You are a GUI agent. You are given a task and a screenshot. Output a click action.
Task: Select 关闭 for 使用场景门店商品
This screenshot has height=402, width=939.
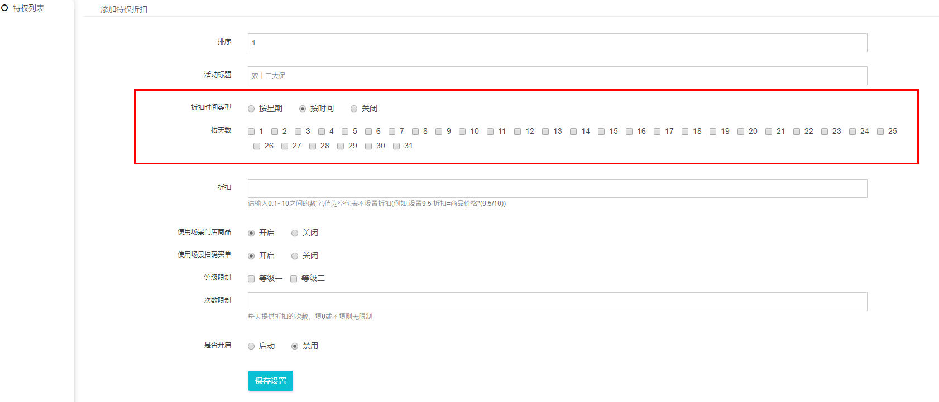click(x=295, y=233)
